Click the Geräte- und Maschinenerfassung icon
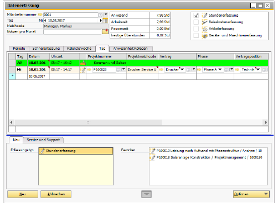Image resolution: width=278 pixels, height=203 pixels. pos(204,35)
